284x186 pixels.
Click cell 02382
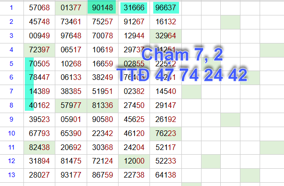tap(134, 92)
